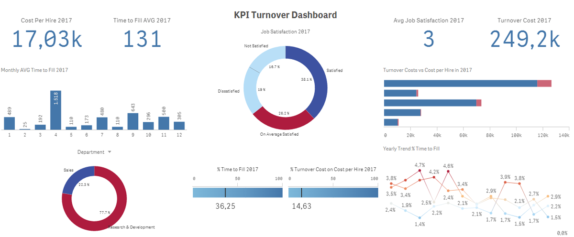Open the Turnover Cost 2017 KPI value
Viewport: 574px width, 237px height.
tap(524, 39)
